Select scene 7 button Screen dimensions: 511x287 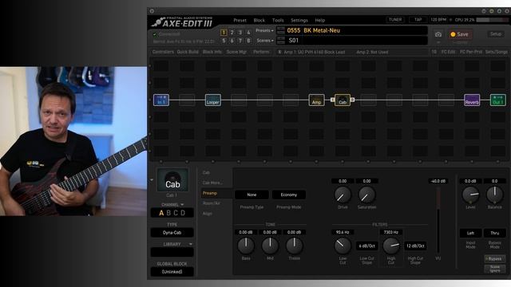pos(240,41)
